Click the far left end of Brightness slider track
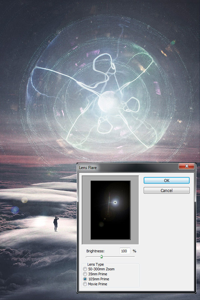Viewport: 200px width, 300px height. [86, 256]
